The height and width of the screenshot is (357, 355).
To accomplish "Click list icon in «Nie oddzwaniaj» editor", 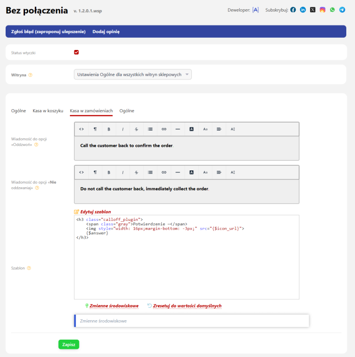I will click(150, 172).
